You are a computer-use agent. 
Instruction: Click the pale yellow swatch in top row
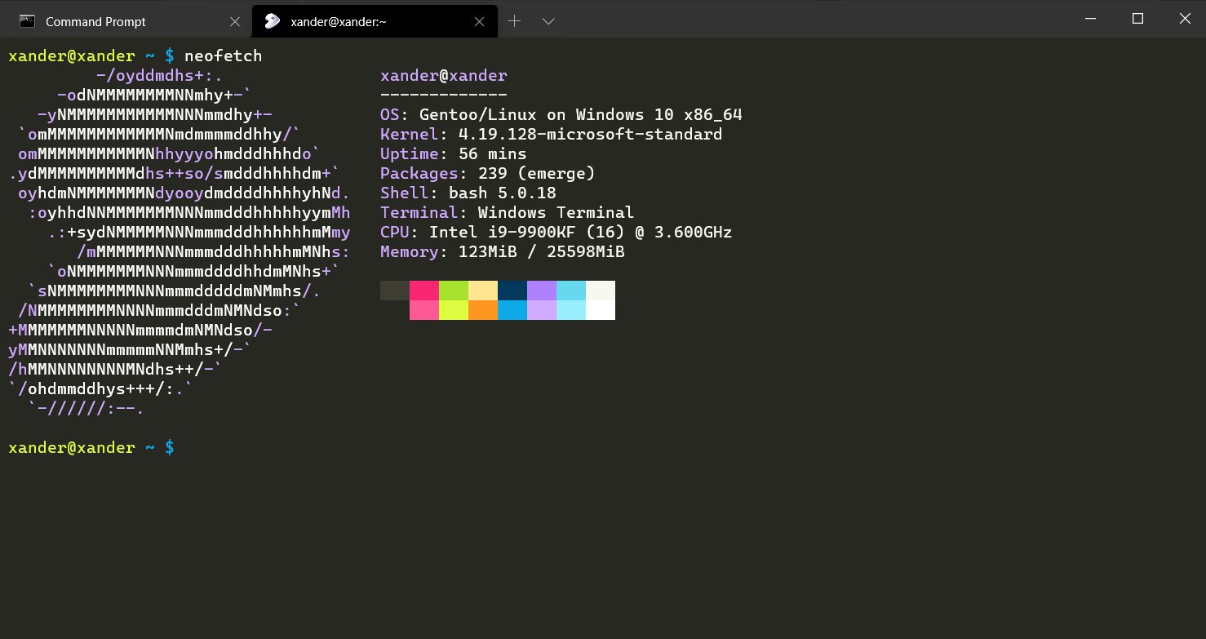pos(483,291)
